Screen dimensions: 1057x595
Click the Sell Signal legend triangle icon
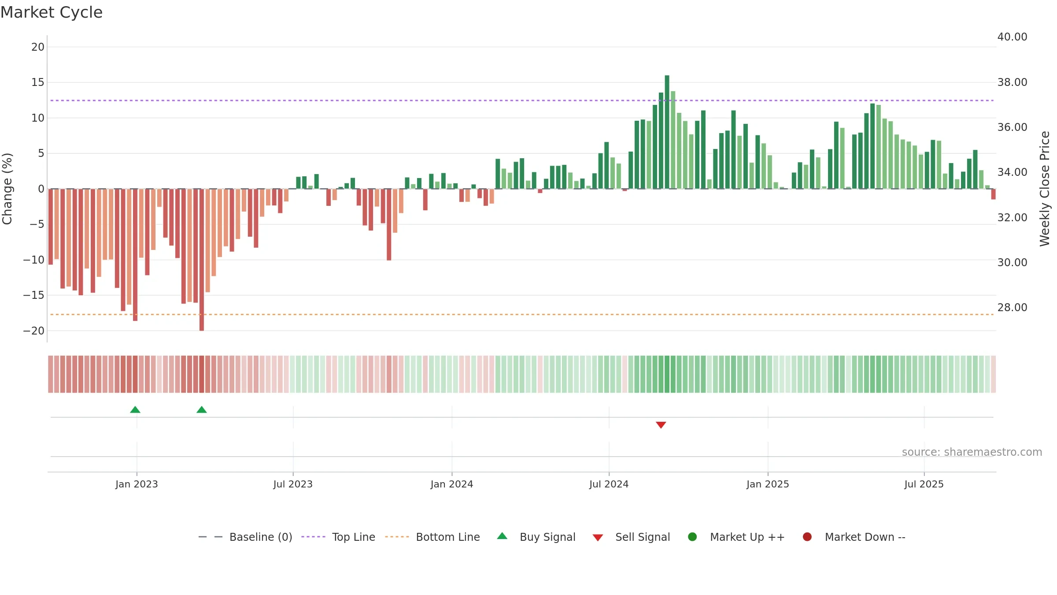[x=598, y=538]
